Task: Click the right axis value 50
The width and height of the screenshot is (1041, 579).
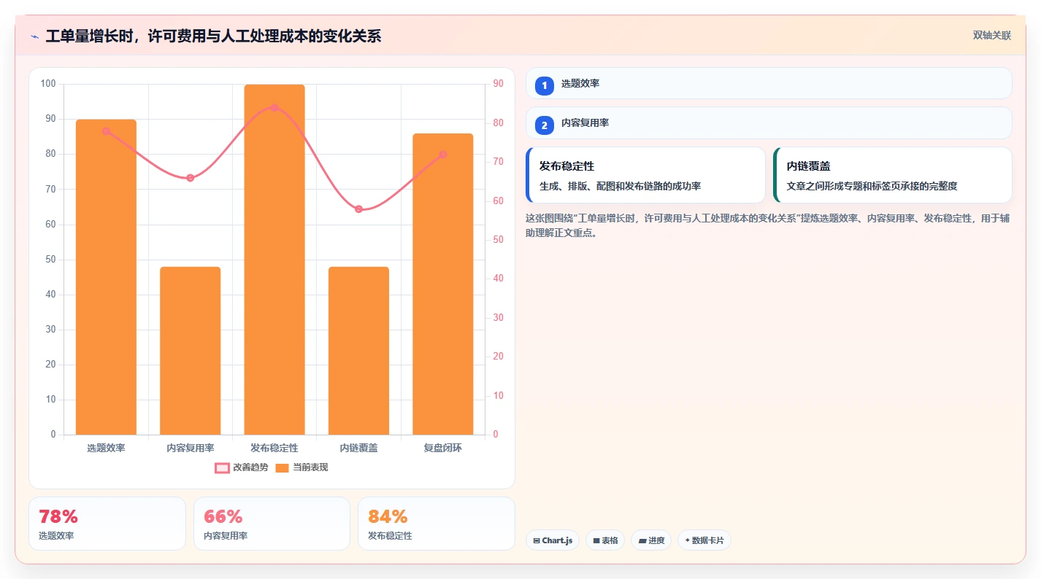Action: point(498,240)
